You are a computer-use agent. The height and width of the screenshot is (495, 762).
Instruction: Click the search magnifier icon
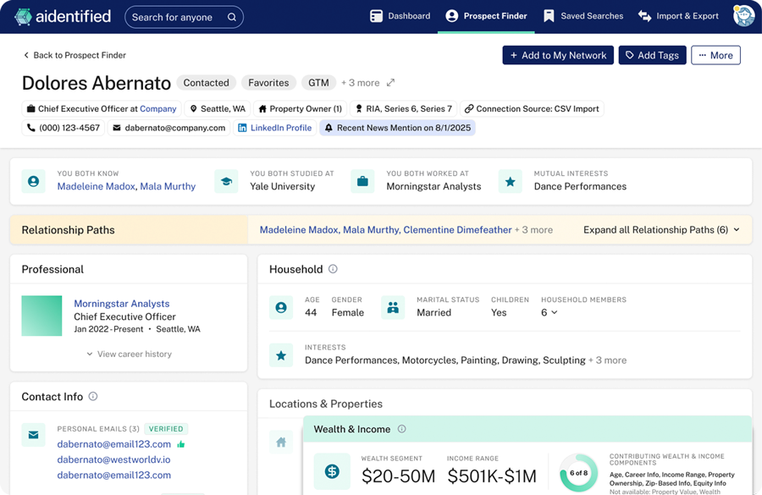tap(232, 17)
